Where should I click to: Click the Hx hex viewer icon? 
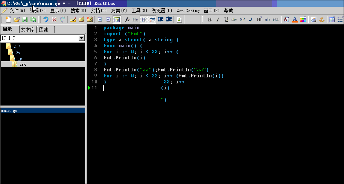click(135, 20)
